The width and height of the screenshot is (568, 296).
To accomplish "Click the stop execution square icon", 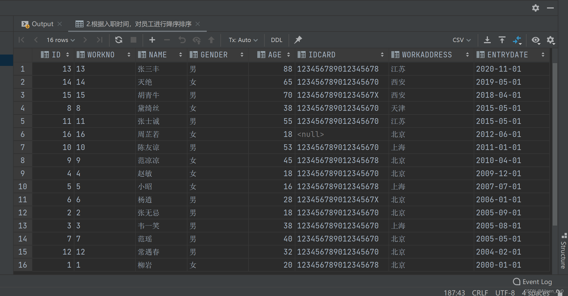I will pos(133,40).
